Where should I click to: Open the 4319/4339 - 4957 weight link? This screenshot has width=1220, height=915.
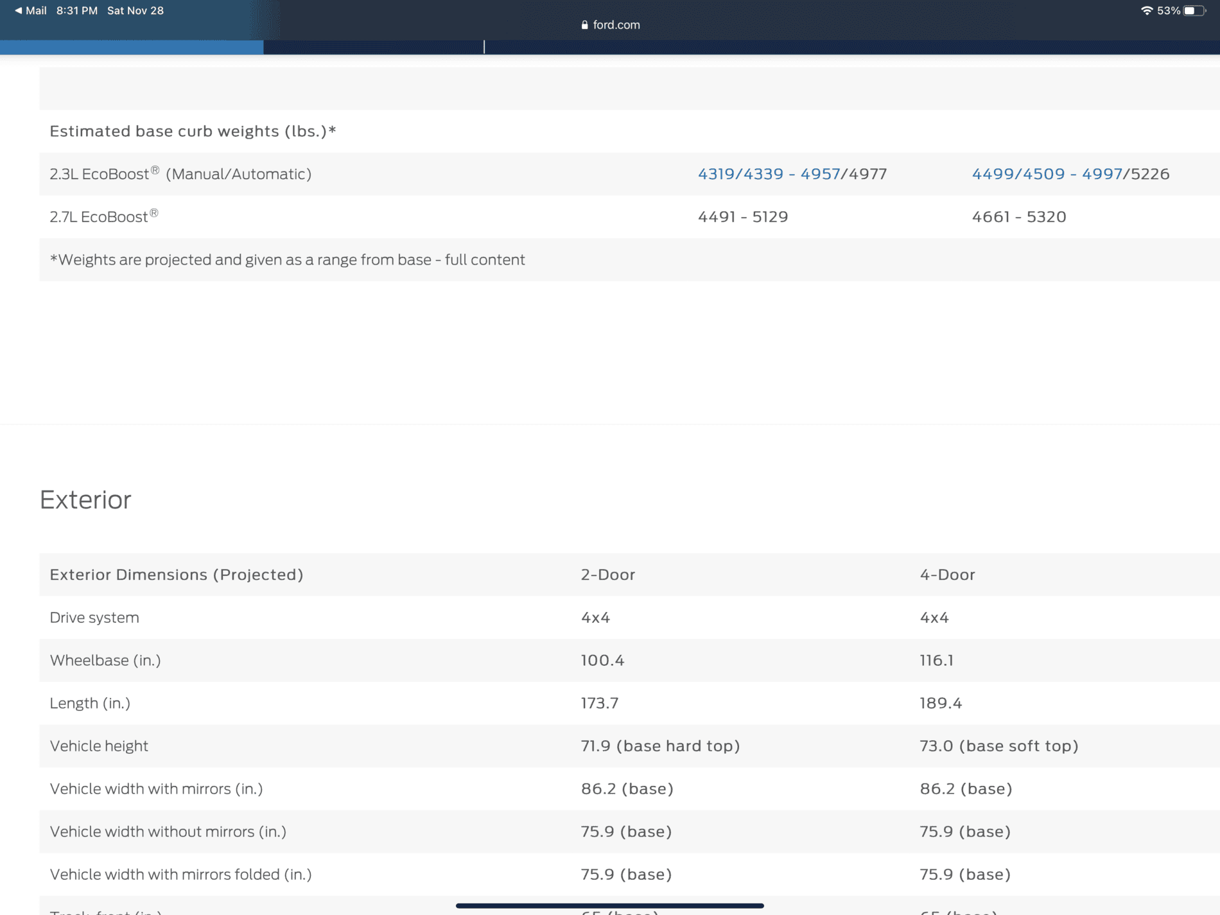[x=769, y=174]
